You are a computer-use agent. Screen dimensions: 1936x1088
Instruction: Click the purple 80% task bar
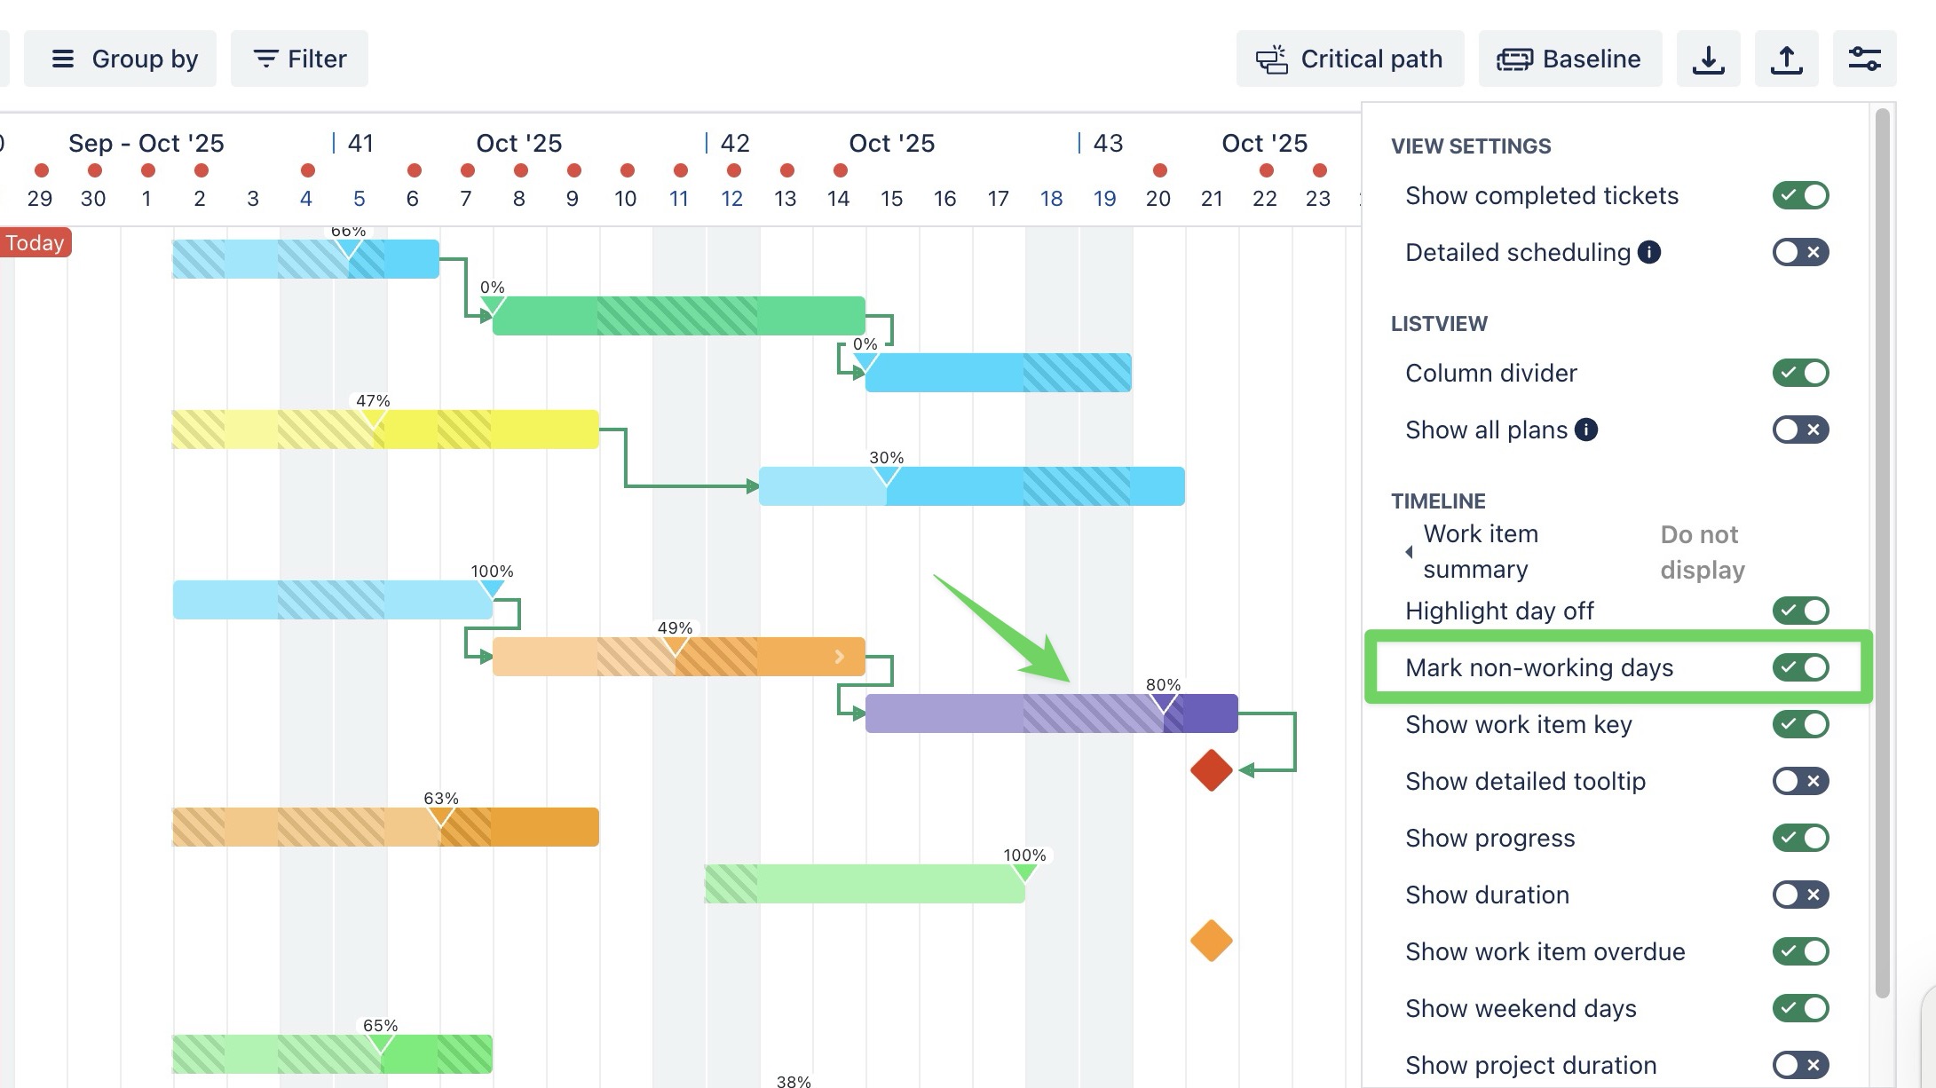tap(976, 714)
